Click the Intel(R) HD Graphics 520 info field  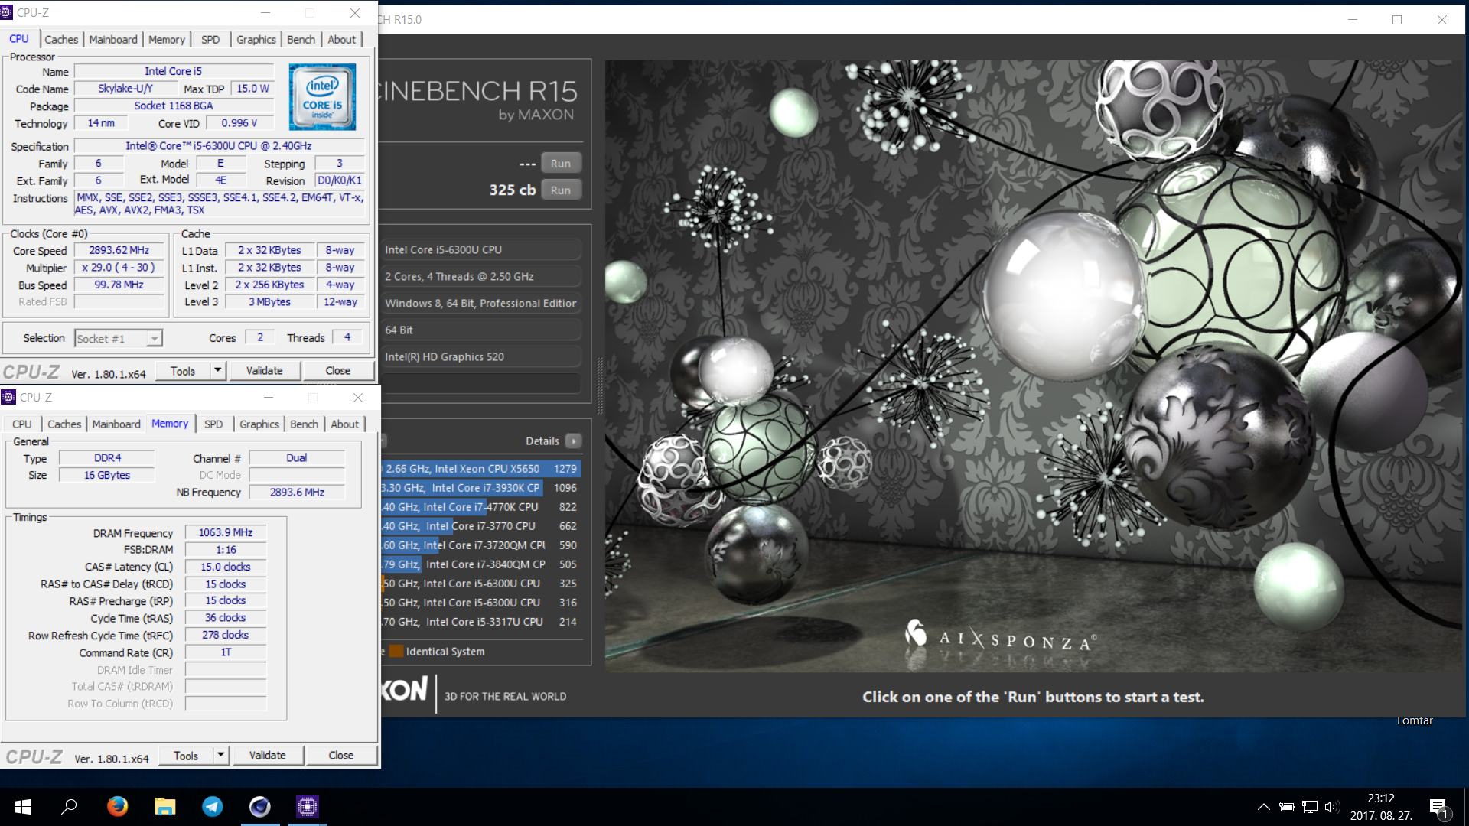481,356
